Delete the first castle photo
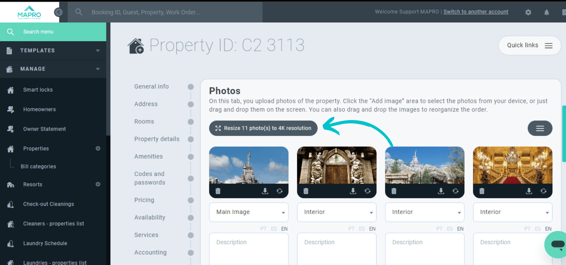 pyautogui.click(x=218, y=191)
